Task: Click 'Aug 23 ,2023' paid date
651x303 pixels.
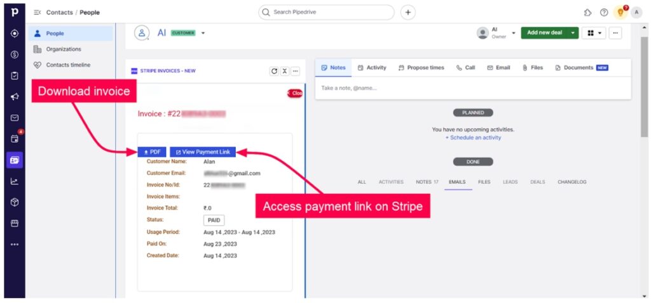Action: [x=220, y=244]
